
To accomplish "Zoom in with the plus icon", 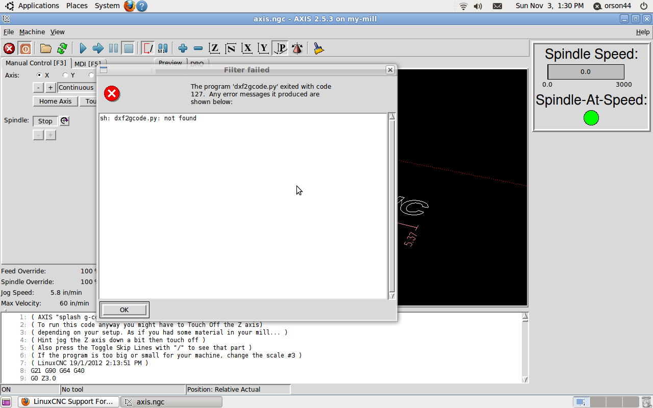I will 183,48.
